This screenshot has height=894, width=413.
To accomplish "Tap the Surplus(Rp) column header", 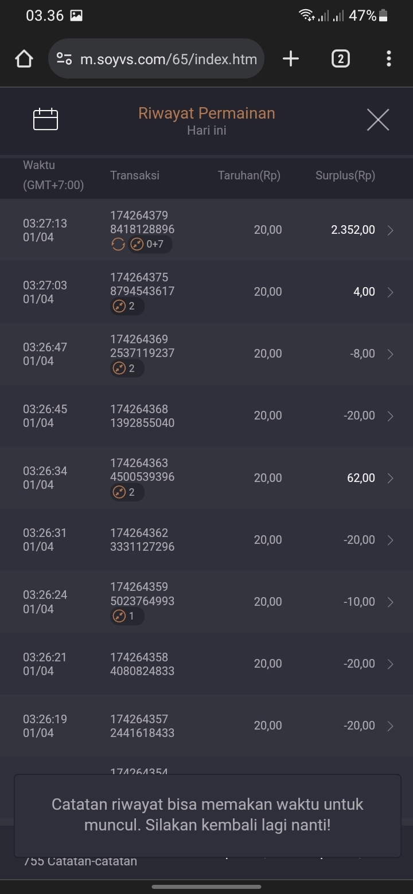I will point(345,176).
